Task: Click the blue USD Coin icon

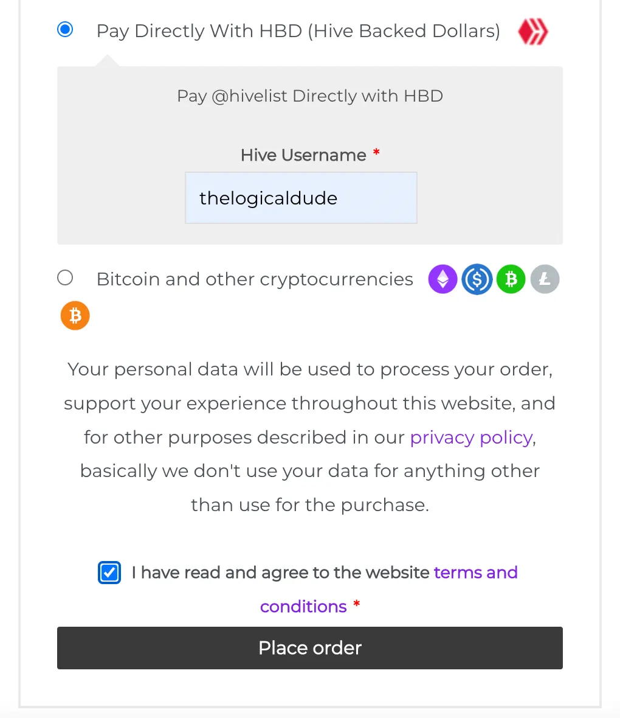Action: [x=477, y=279]
